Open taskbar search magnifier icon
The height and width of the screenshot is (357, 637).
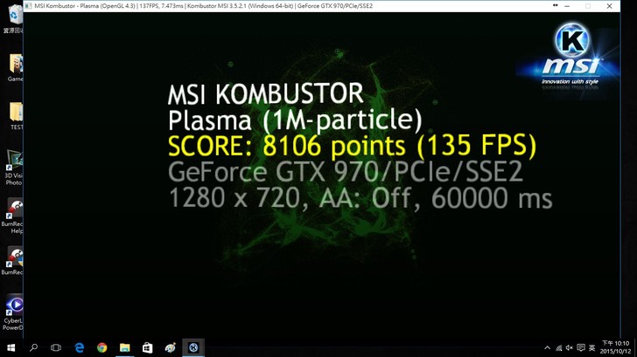[x=34, y=347]
